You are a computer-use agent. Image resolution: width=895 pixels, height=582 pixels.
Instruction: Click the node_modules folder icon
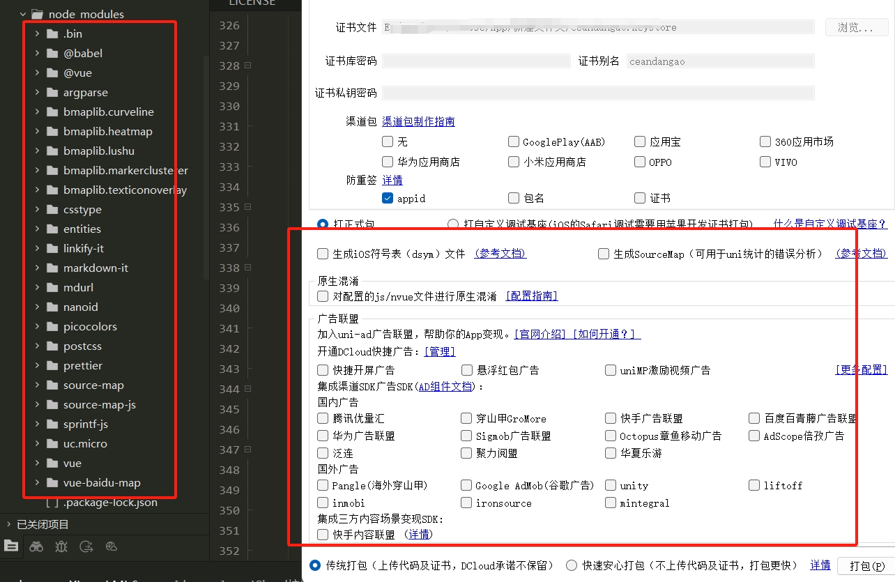point(37,14)
